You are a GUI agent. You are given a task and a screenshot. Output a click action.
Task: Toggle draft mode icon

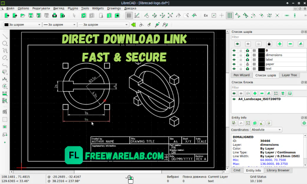pos(137,15)
